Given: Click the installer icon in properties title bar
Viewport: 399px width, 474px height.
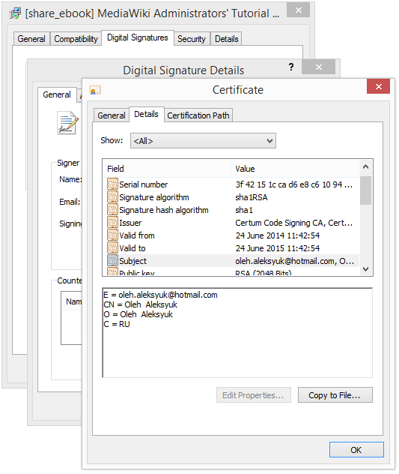Looking at the screenshot, I should pos(15,13).
